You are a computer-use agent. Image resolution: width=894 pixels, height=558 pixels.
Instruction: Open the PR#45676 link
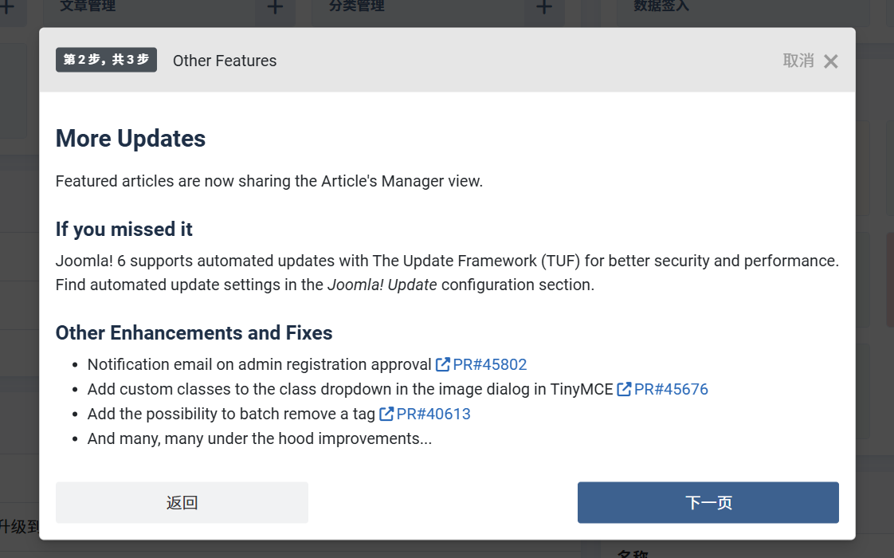671,390
